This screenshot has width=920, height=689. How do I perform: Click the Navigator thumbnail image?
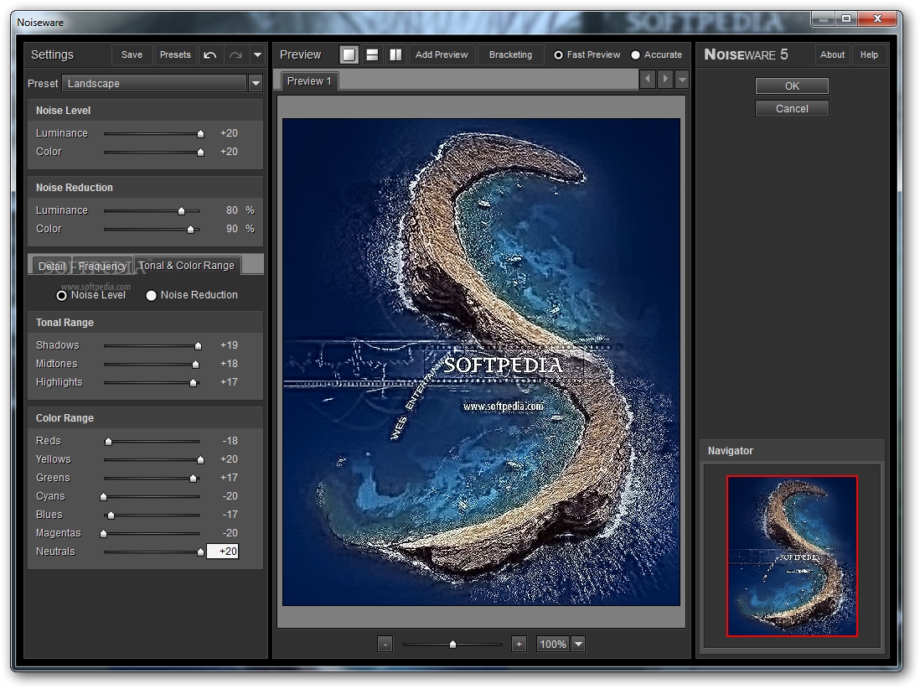coord(792,556)
